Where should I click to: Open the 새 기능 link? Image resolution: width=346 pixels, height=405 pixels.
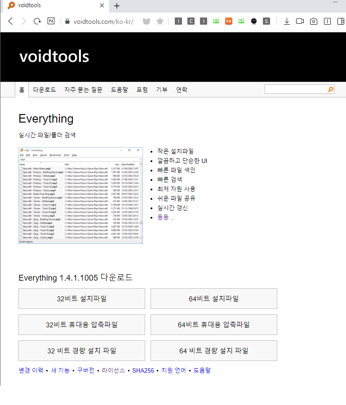(x=60, y=370)
